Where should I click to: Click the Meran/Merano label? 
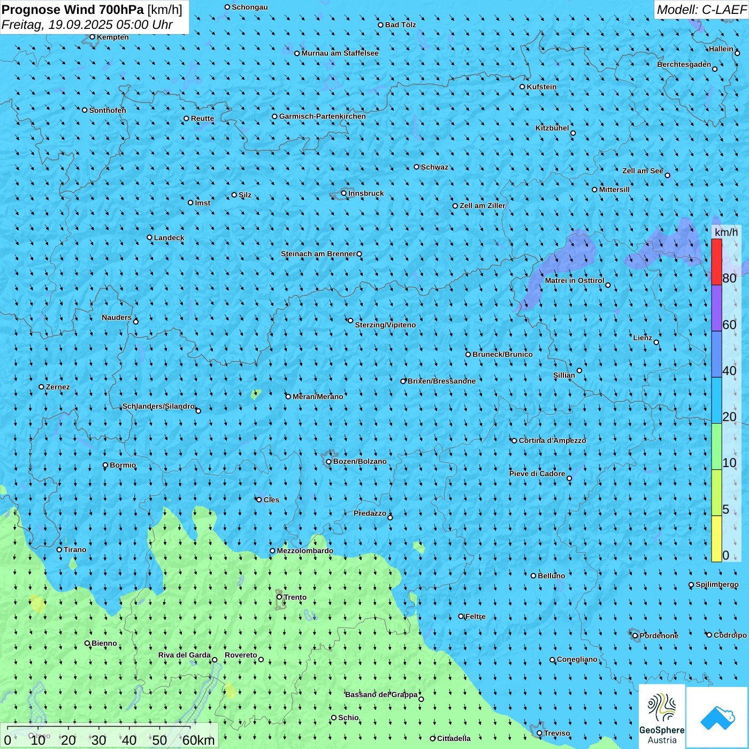tap(318, 396)
